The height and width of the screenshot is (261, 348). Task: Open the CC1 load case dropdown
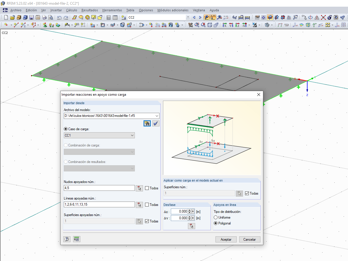[132, 135]
